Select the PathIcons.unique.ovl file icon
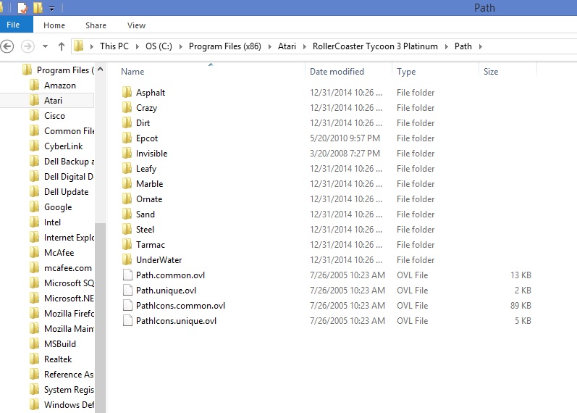The image size is (577, 413). 127,321
